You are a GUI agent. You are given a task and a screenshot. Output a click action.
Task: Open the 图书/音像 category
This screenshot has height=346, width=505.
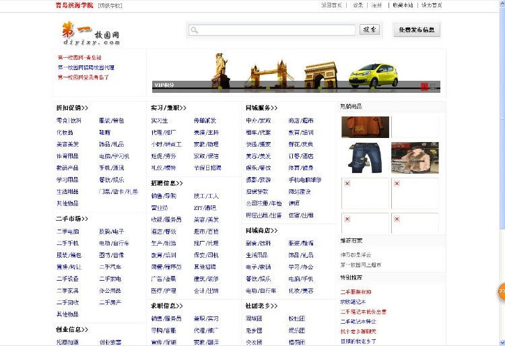coord(111,255)
